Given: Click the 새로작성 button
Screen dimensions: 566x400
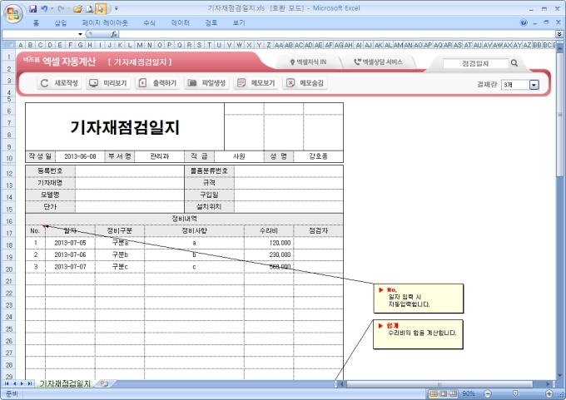Looking at the screenshot, I should coord(59,83).
